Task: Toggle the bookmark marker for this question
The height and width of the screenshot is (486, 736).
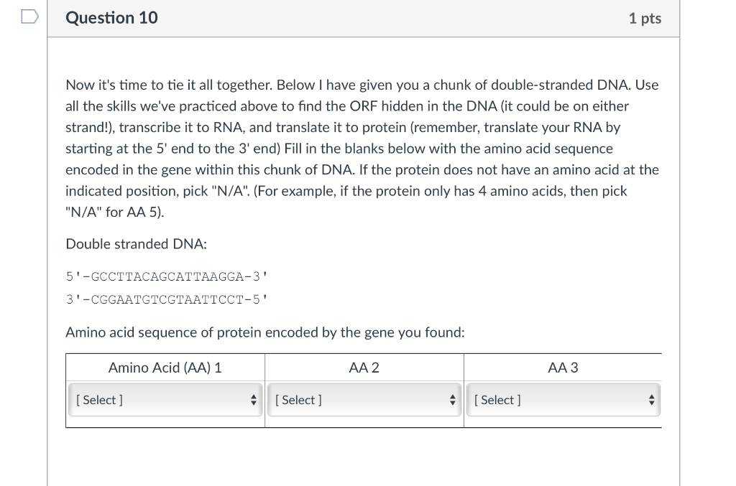Action: click(x=29, y=17)
